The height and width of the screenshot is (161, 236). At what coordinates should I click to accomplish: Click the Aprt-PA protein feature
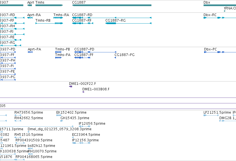pos(30,52)
